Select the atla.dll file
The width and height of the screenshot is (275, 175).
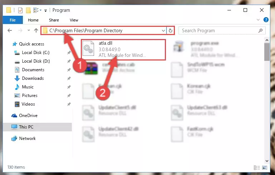(x=123, y=49)
